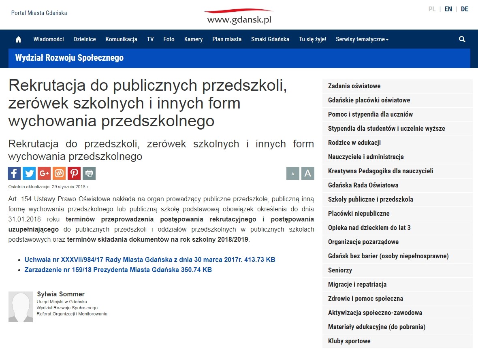Open Foto section in the navigation
This screenshot has height=351, width=478.
click(169, 39)
